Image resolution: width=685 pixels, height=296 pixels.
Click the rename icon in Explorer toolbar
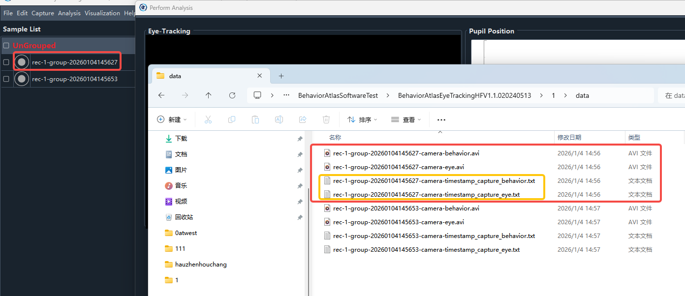click(x=279, y=119)
